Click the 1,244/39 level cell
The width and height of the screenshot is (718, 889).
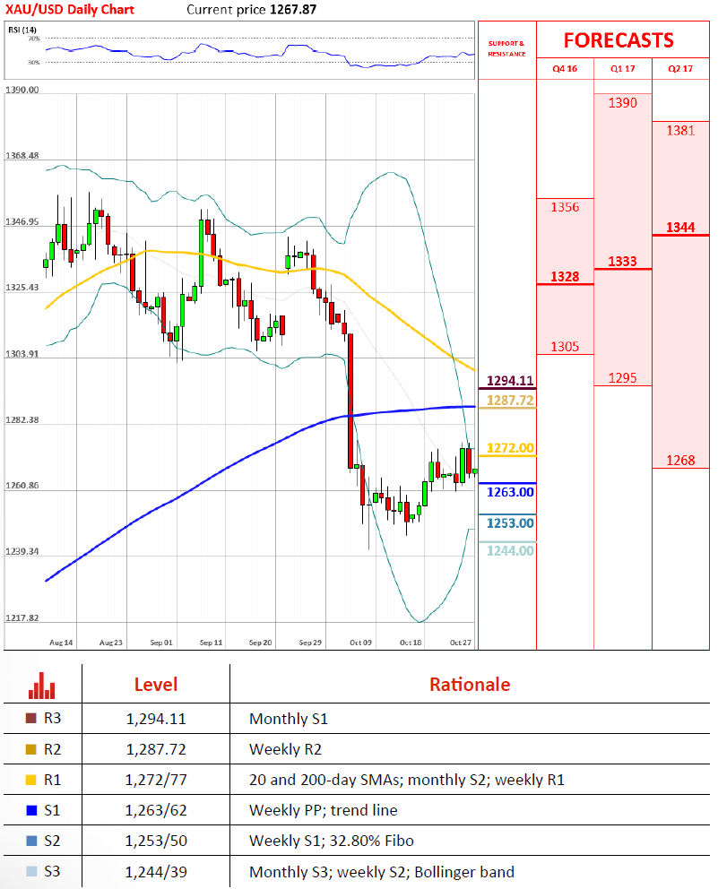[x=156, y=872]
